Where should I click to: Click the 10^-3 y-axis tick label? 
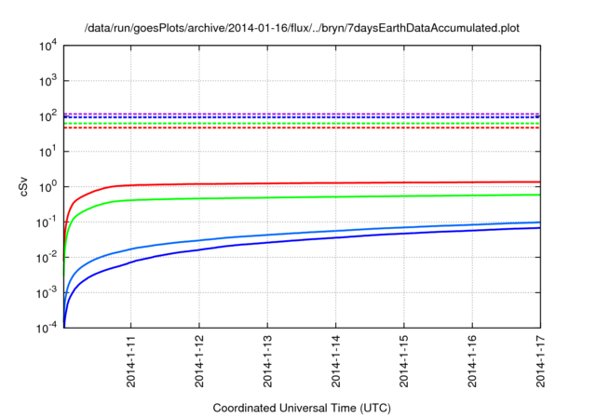pyautogui.click(x=47, y=293)
